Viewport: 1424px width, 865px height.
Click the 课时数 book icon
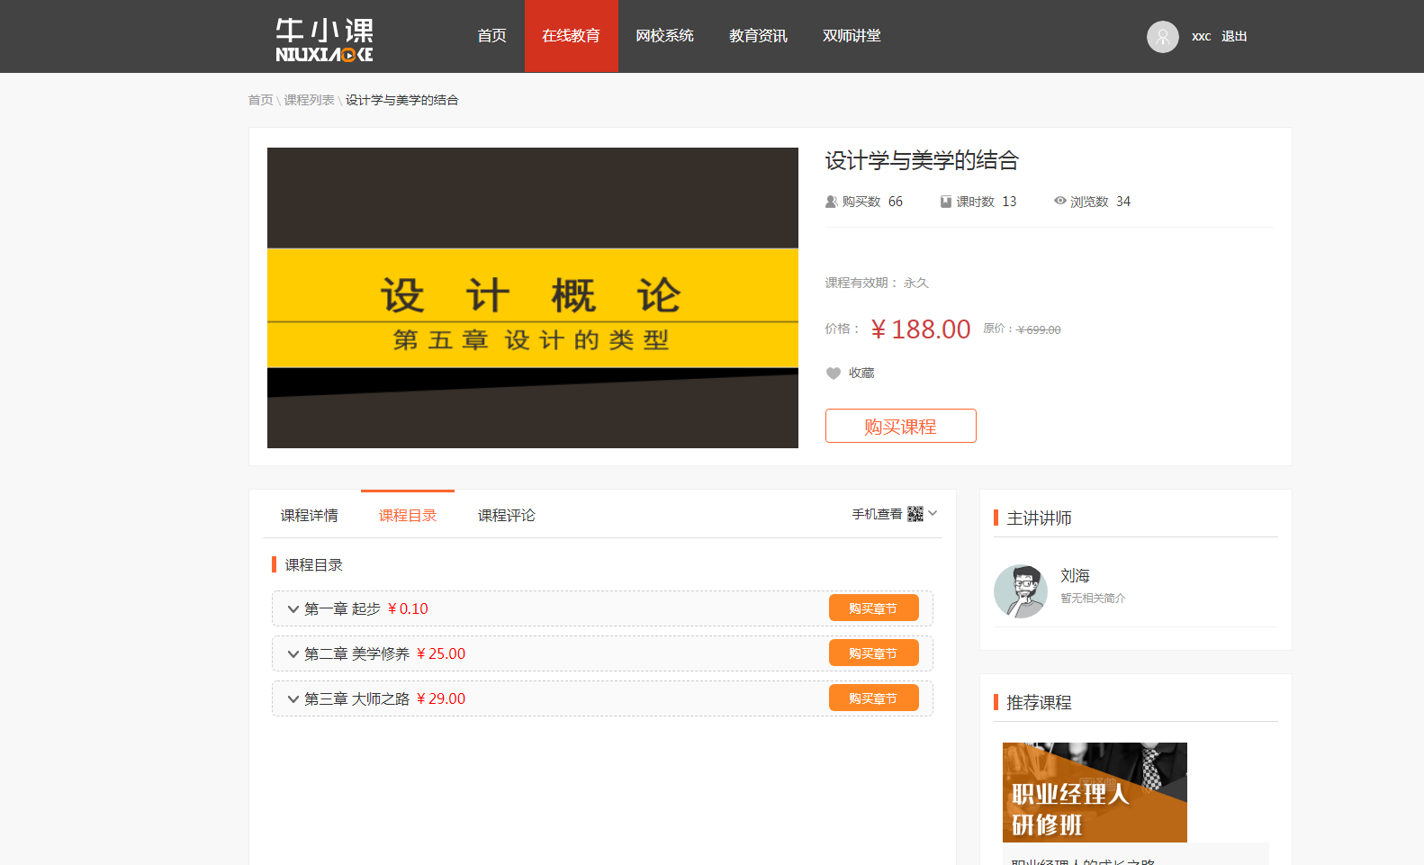[945, 202]
